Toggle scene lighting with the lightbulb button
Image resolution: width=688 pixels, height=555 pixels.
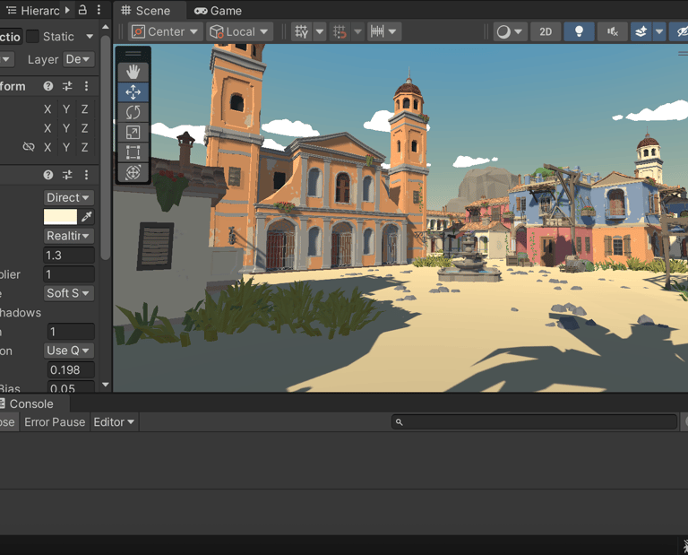(x=579, y=31)
